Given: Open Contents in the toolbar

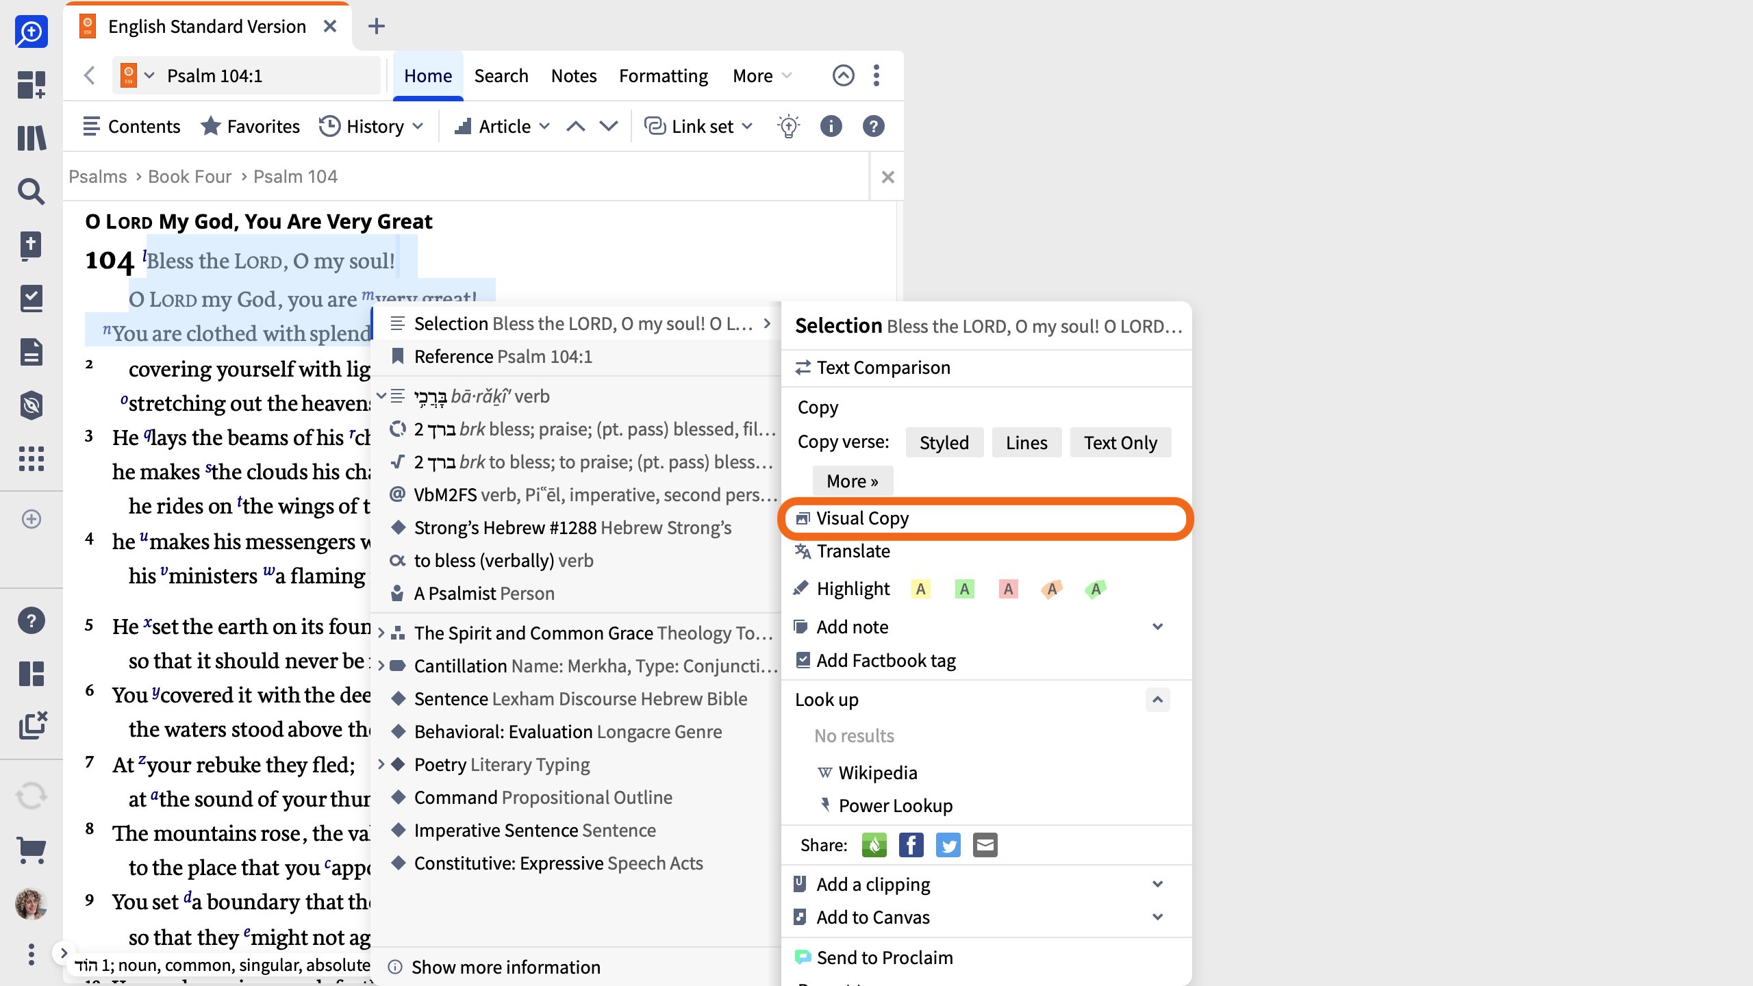Looking at the screenshot, I should pyautogui.click(x=131, y=127).
